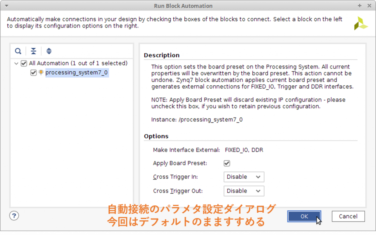The height and width of the screenshot is (235, 376).
Task: Click the plus icon in title bar
Action: tap(359, 5)
